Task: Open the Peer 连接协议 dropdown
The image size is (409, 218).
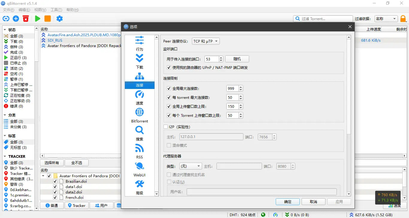Action: click(206, 41)
